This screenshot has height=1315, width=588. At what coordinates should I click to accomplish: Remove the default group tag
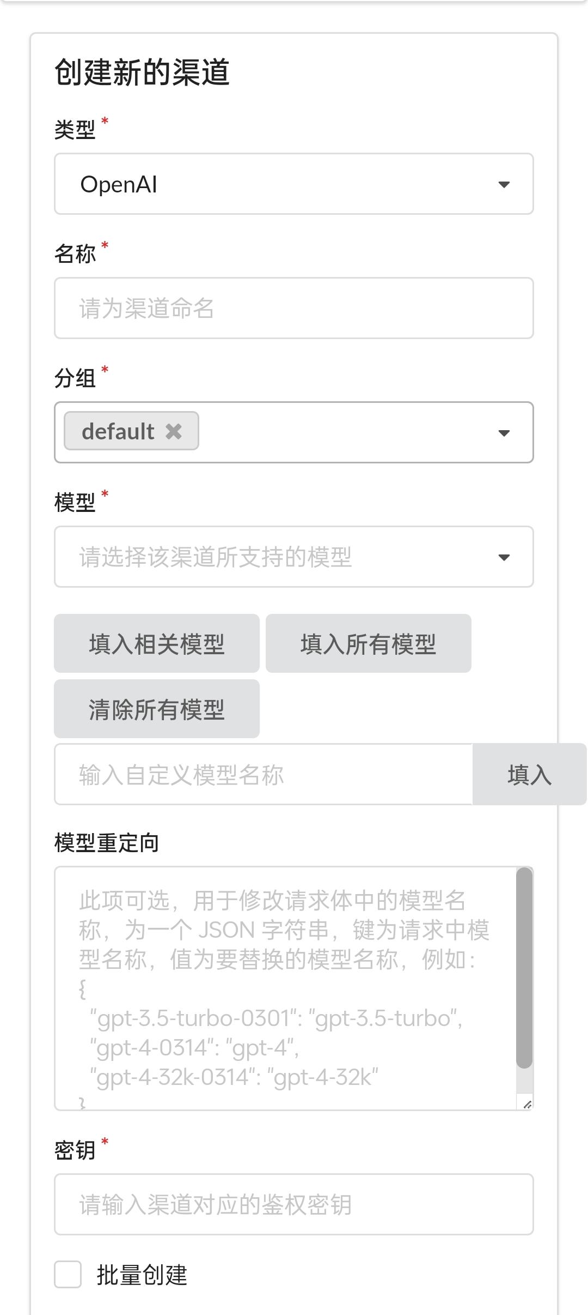click(174, 431)
